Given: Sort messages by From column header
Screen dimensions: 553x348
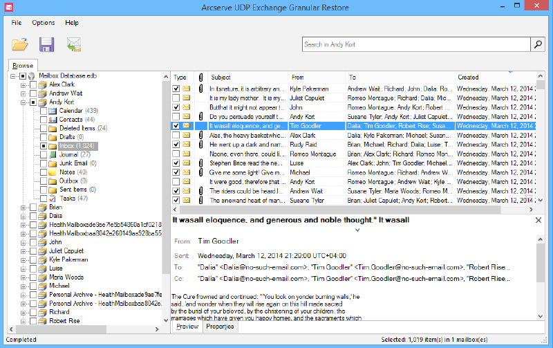Looking at the screenshot, I should 317,77.
